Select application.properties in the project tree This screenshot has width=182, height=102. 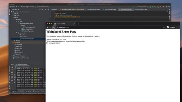(28, 39)
